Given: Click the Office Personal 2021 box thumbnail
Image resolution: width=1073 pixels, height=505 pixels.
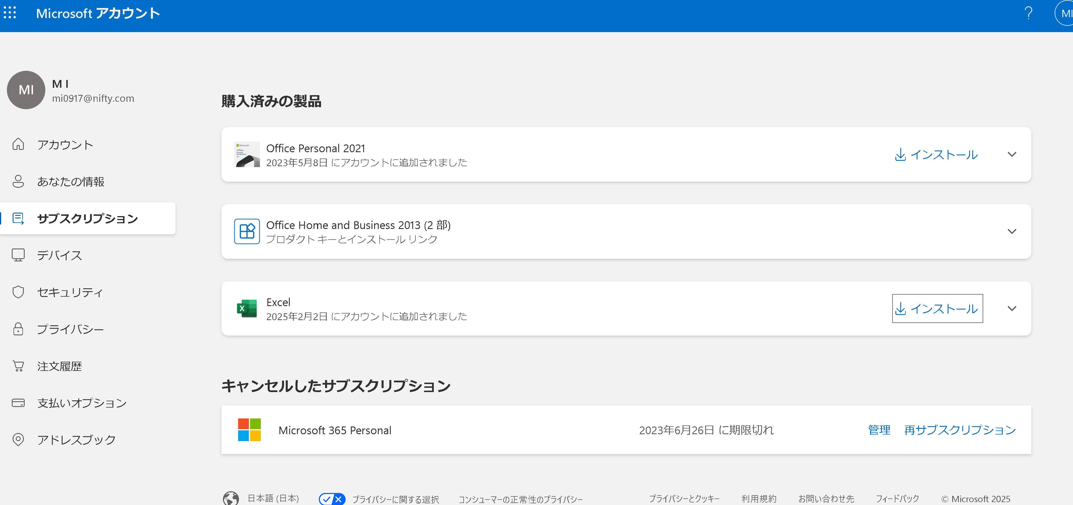Looking at the screenshot, I should (x=247, y=154).
